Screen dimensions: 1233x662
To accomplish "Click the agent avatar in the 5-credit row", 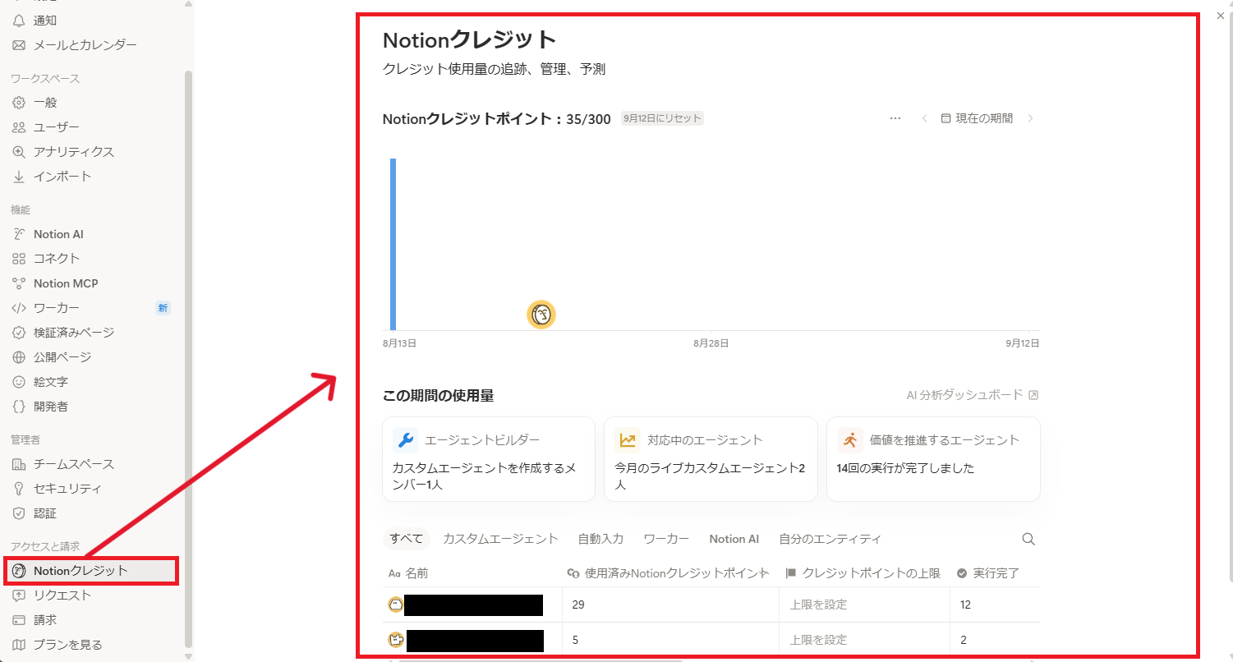I will [396, 640].
